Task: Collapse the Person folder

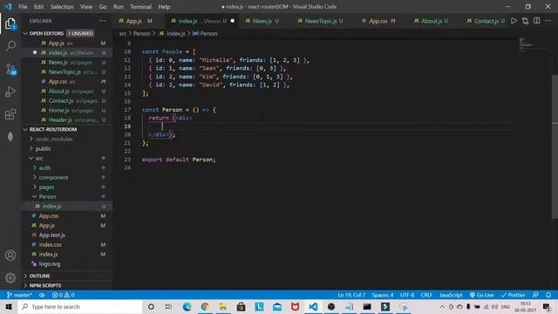Action: (47, 196)
